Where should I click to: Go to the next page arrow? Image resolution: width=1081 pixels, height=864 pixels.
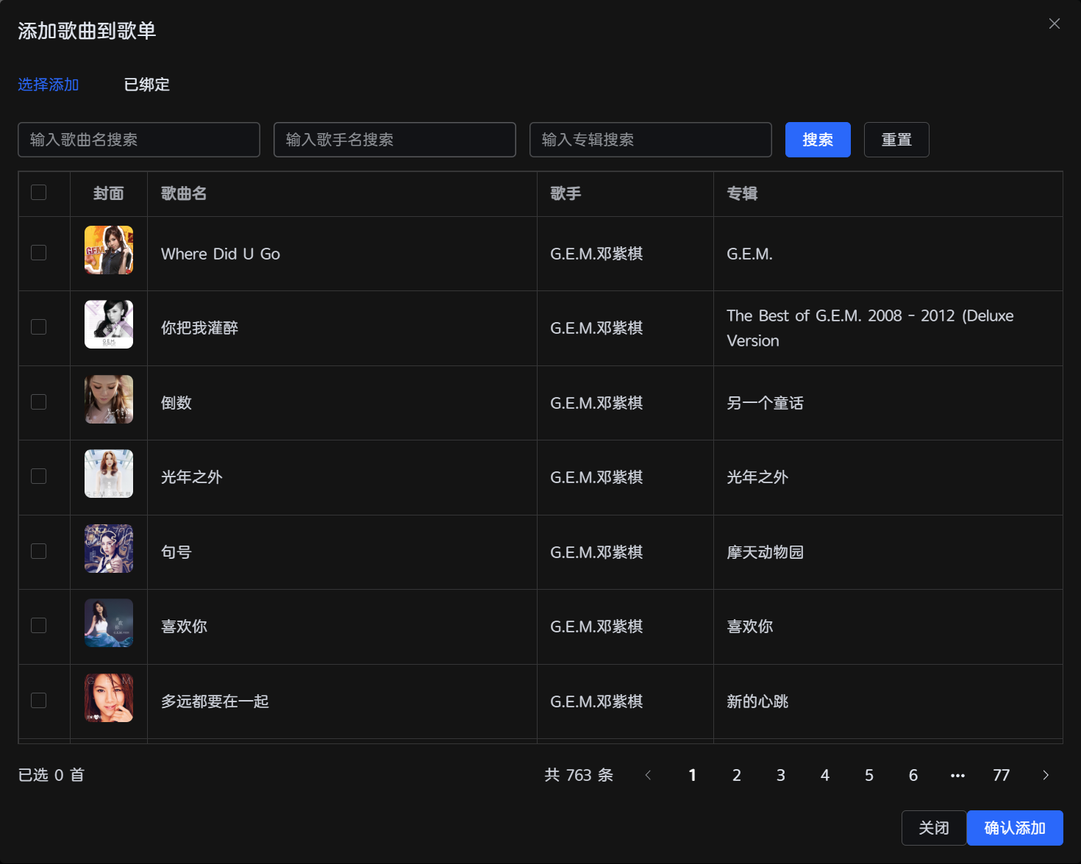point(1046,775)
